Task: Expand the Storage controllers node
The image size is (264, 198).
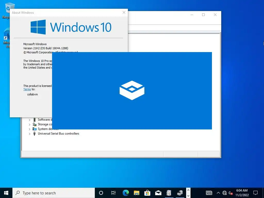Action: 29,125
